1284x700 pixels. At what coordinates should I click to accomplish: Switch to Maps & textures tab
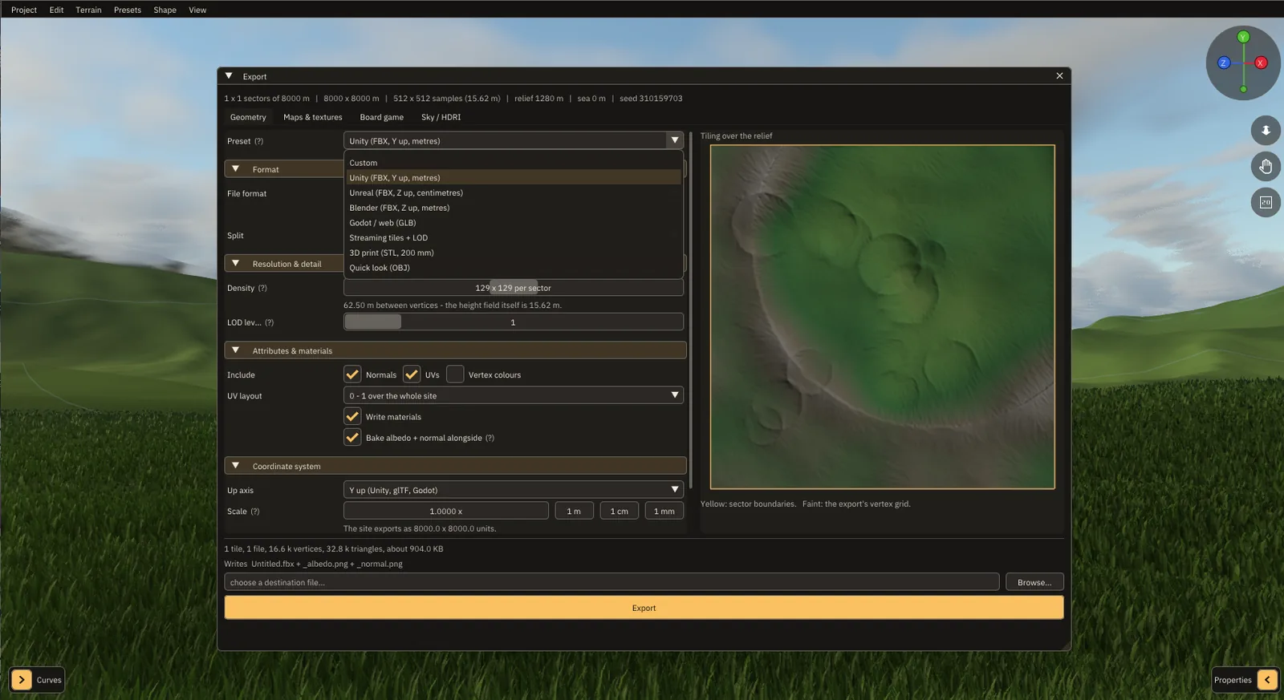[312, 117]
